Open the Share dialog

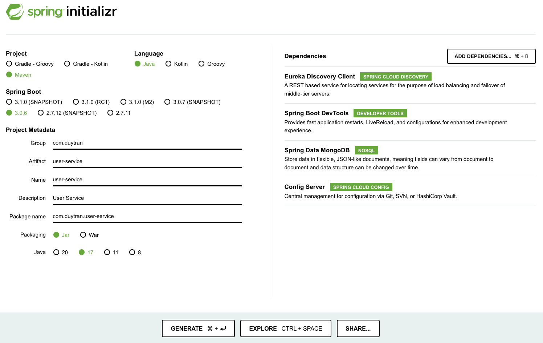click(358, 328)
